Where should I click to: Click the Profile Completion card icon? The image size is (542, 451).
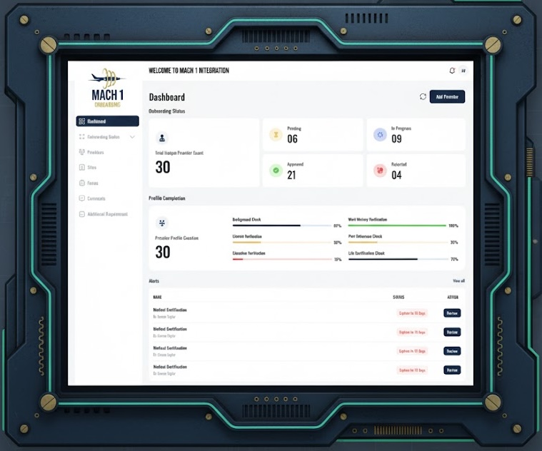pos(162,223)
